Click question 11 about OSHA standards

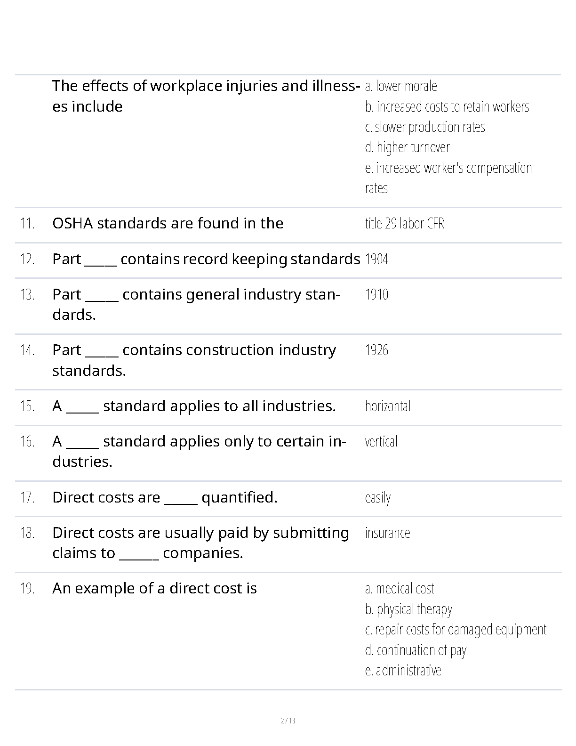pos(168,223)
